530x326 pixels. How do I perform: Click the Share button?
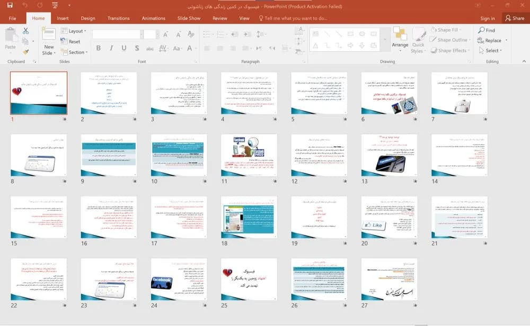(515, 18)
